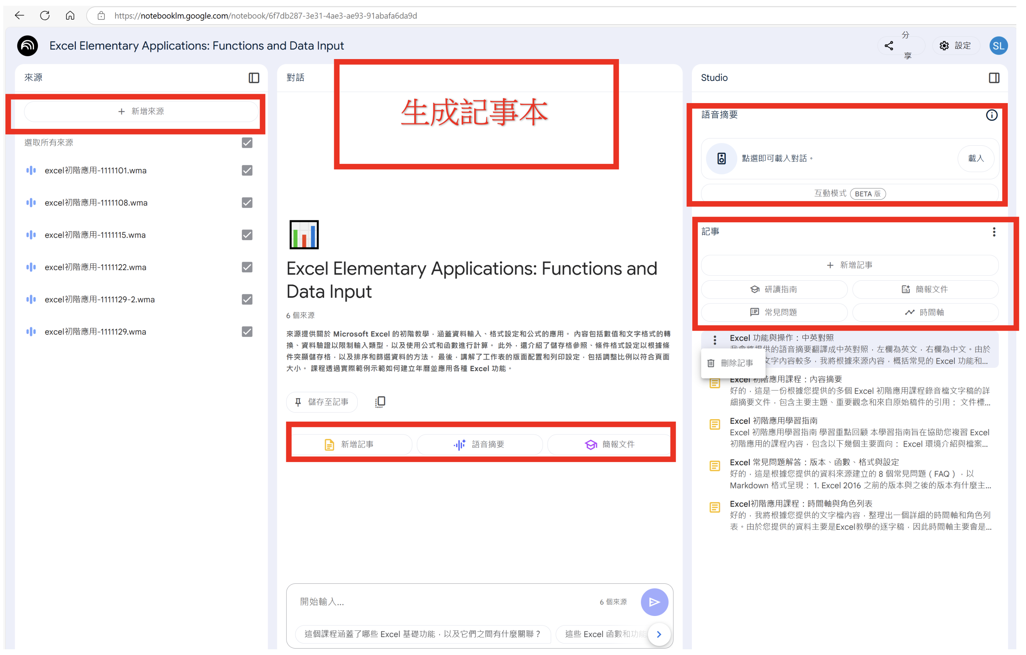
Task: Click 互動模式 BETA版 button
Action: 850,194
